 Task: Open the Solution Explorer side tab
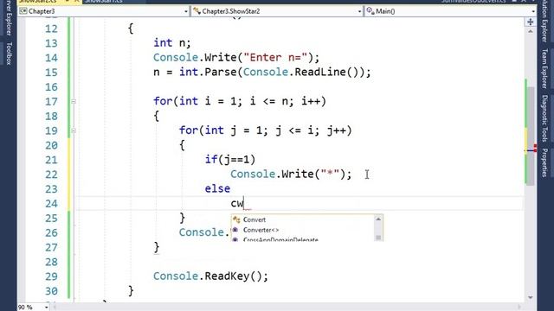544,21
